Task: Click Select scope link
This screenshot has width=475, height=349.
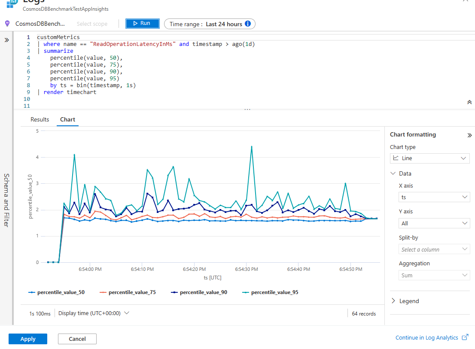Action: (x=92, y=24)
